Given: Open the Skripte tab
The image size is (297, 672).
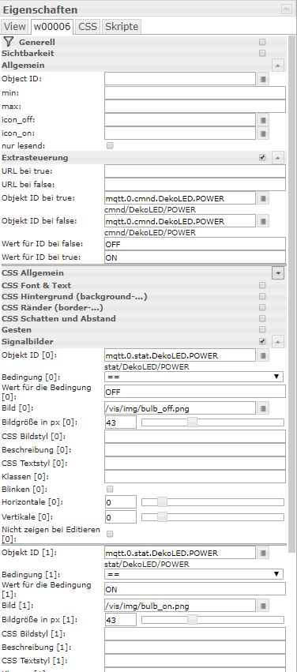Looking at the screenshot, I should [x=122, y=27].
